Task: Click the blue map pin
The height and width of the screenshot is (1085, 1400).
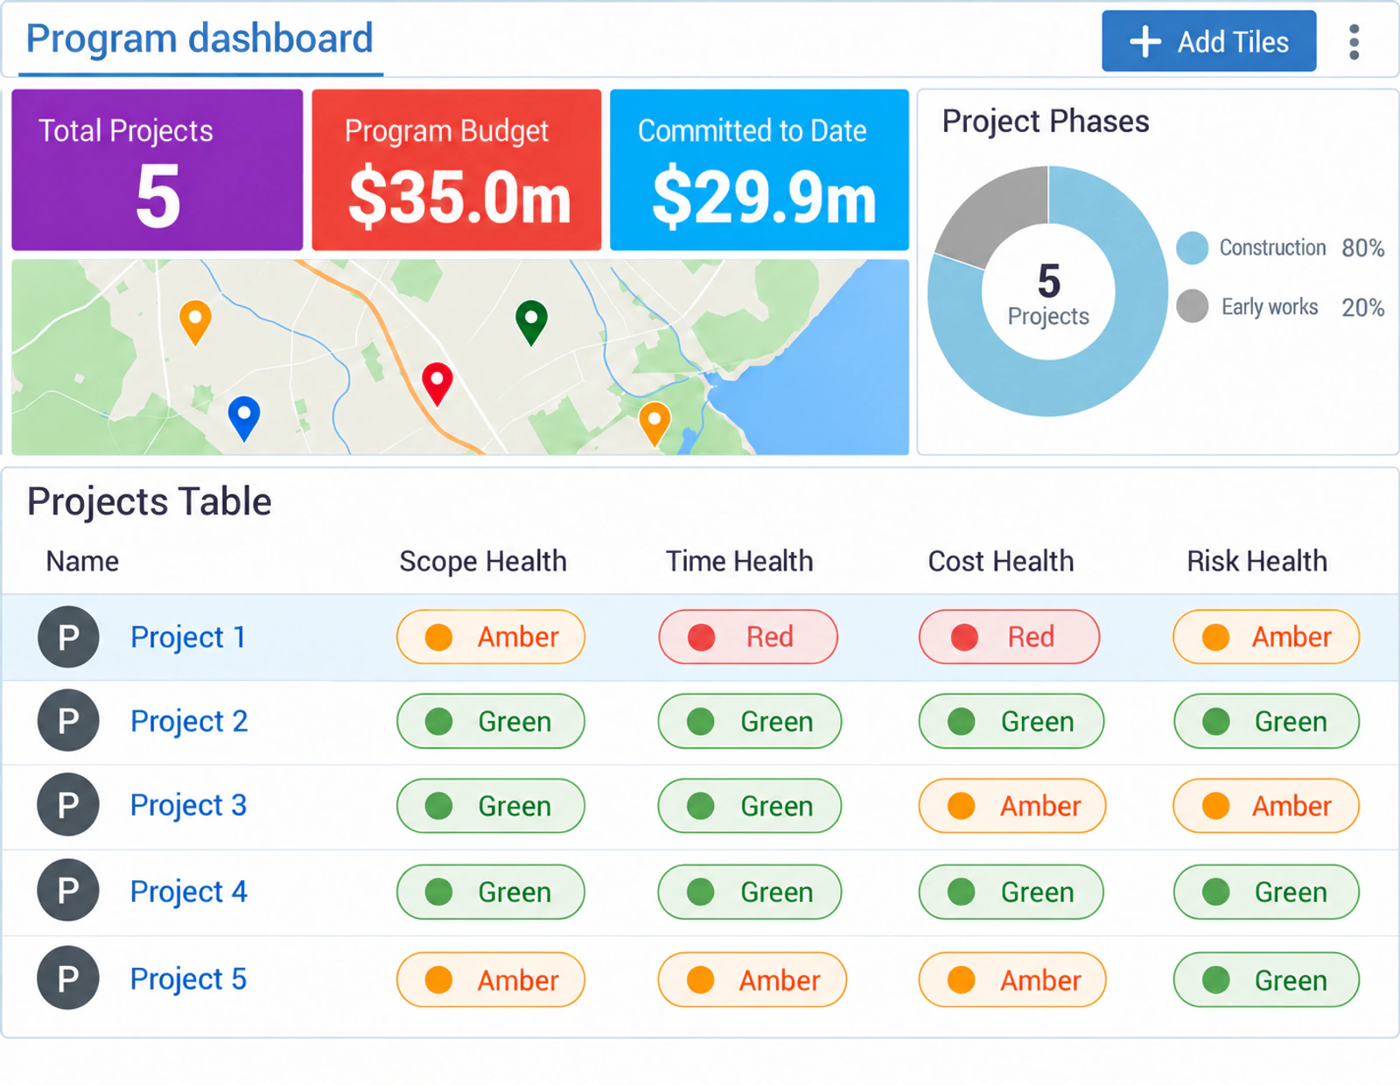Action: [x=244, y=418]
